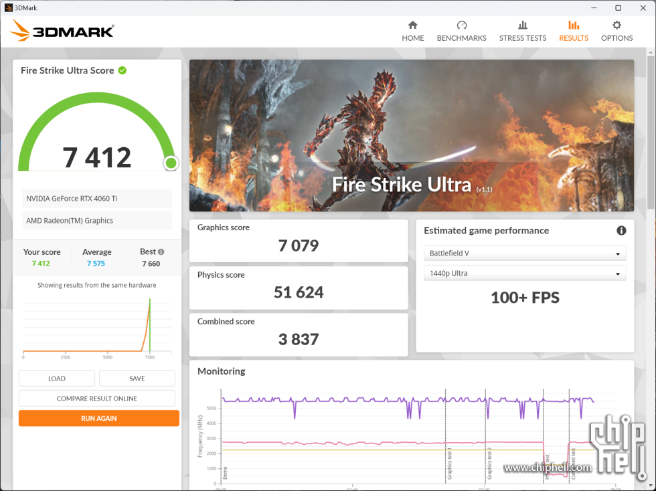Screen dimensions: 656x491
Task: Click the score distribution chart
Action: [x=97, y=328]
